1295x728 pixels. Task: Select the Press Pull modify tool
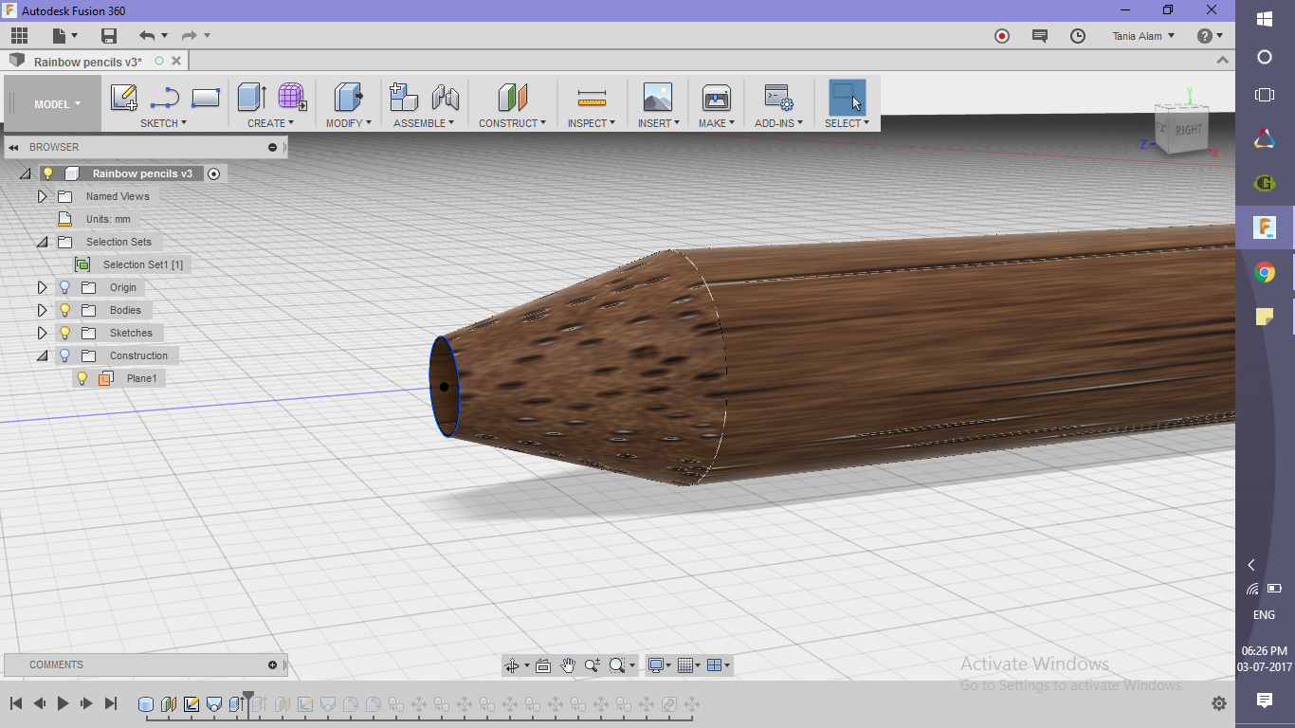349,97
